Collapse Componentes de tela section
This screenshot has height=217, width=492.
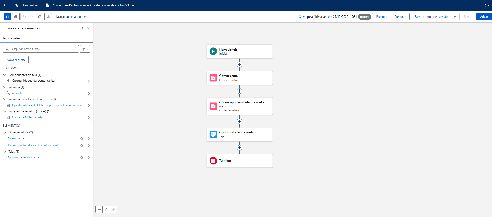tap(5, 75)
